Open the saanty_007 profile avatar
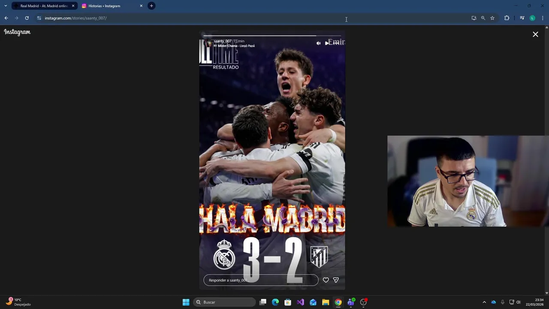This screenshot has width=549, height=309. coord(208,43)
